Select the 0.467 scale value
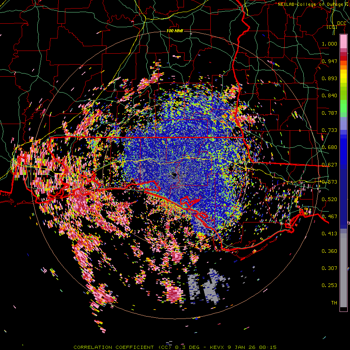Viewport: 350px width, 350px height. (x=329, y=216)
